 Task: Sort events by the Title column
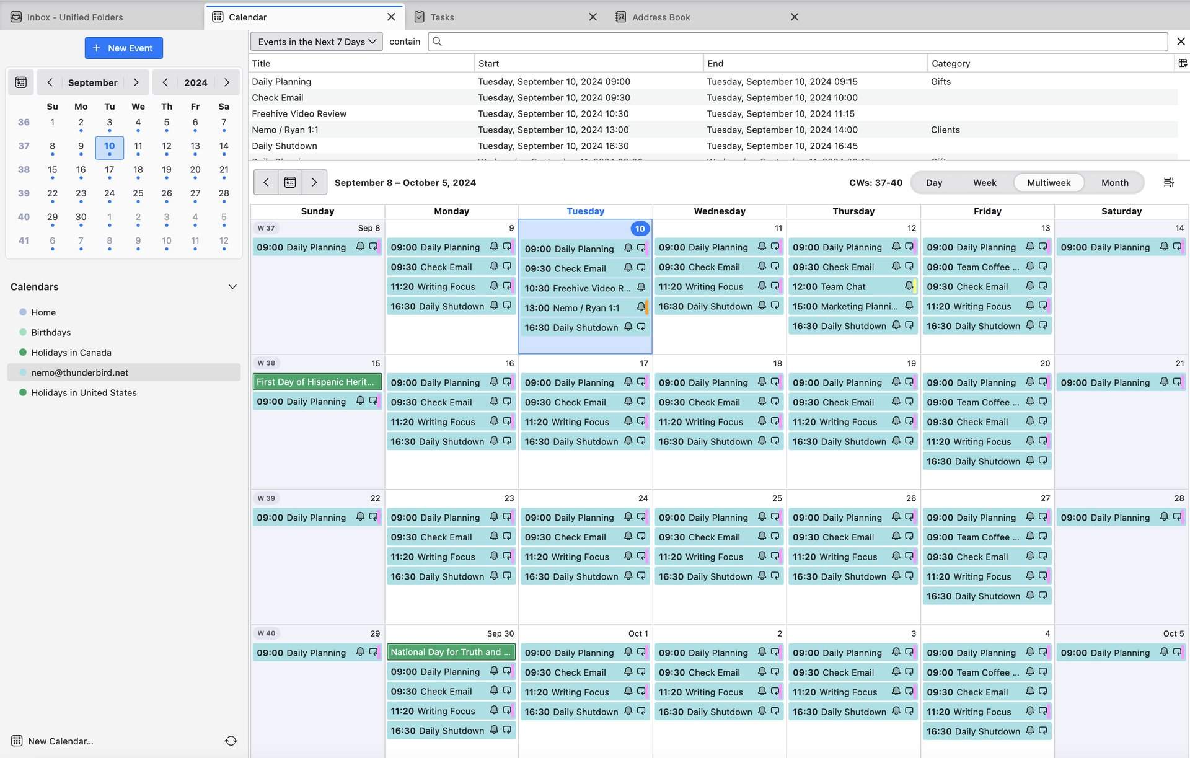[362, 63]
